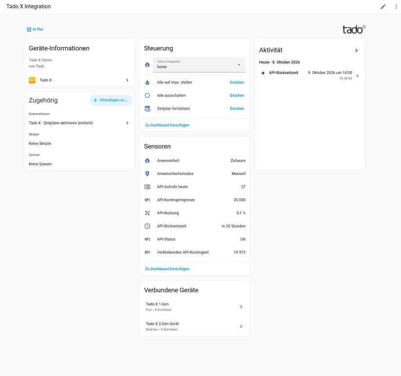Click the activity timestamp 14:28:43
The height and width of the screenshot is (376, 401).
click(x=345, y=78)
